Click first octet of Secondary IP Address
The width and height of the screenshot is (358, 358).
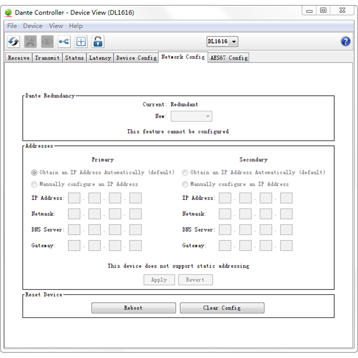pos(225,198)
